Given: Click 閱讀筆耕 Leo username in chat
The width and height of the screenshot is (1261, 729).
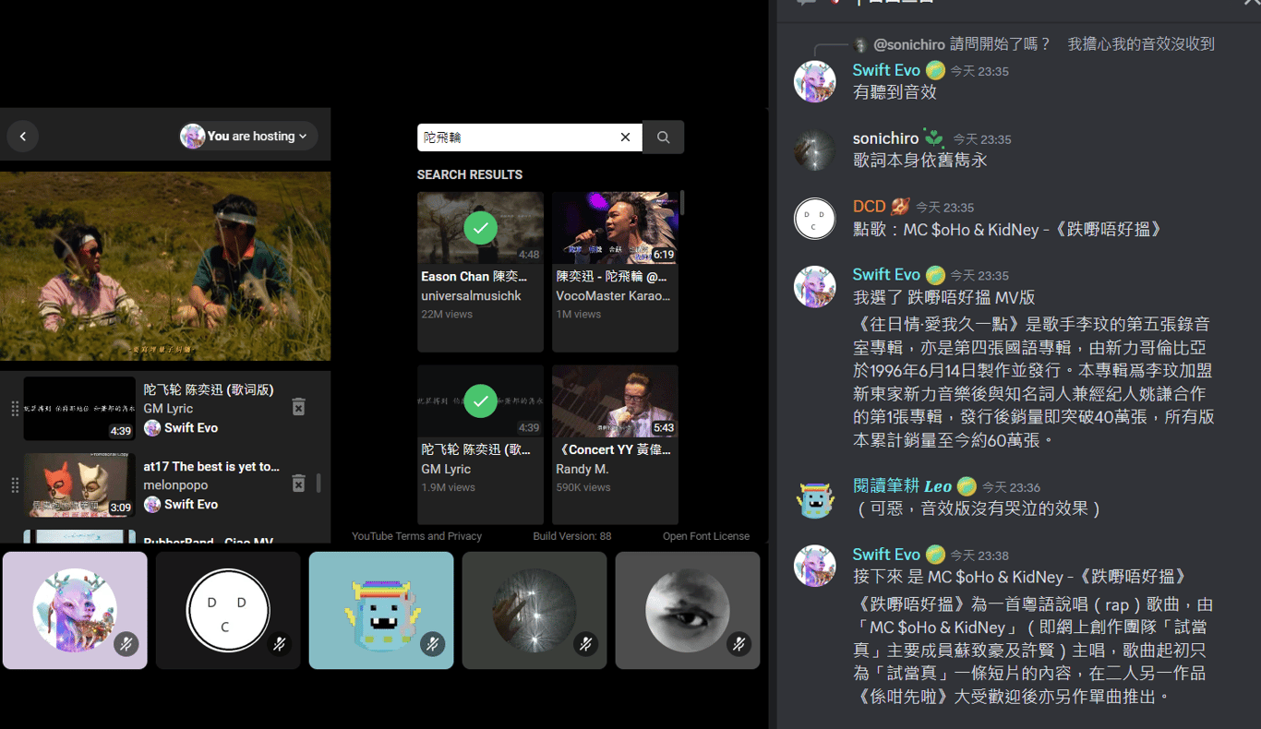Looking at the screenshot, I should click(x=902, y=486).
